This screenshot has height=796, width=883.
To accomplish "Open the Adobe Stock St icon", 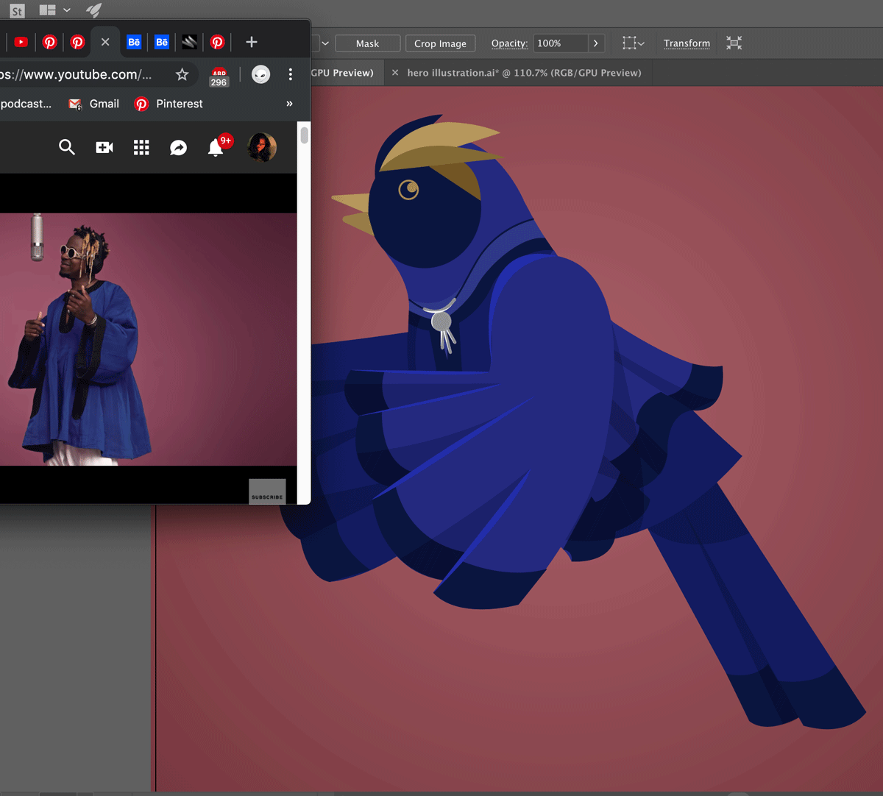I will tap(17, 10).
